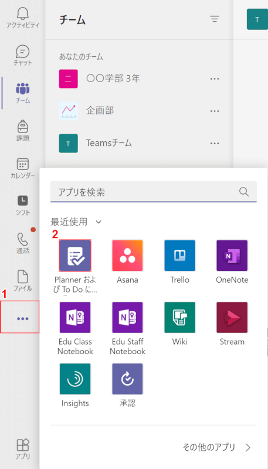Open more options for 企画部
The width and height of the screenshot is (268, 469).
[x=215, y=111]
